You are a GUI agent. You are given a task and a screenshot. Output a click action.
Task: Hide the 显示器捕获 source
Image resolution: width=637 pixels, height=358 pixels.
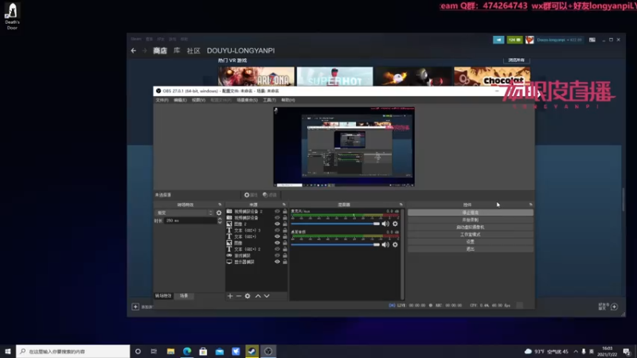point(277,262)
